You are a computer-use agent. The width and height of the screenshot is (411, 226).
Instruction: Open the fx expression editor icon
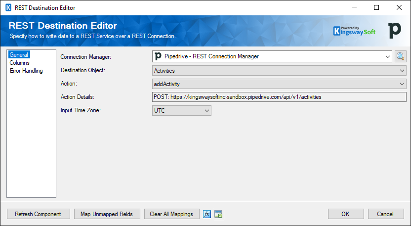click(207, 214)
